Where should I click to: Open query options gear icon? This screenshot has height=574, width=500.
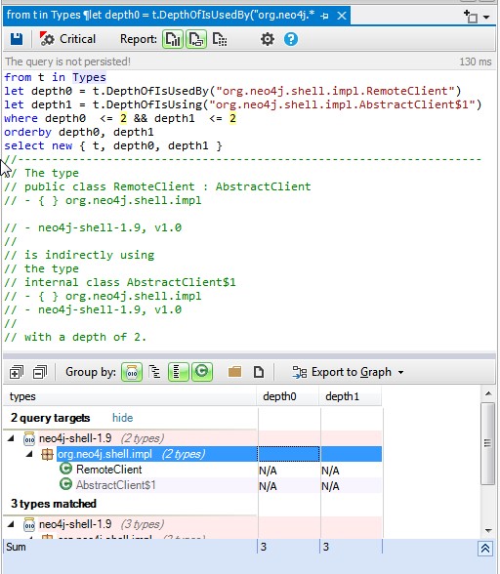(268, 39)
